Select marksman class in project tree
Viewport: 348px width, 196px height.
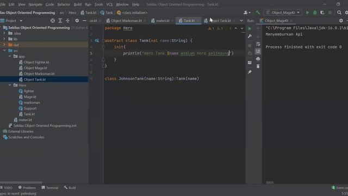(32, 103)
